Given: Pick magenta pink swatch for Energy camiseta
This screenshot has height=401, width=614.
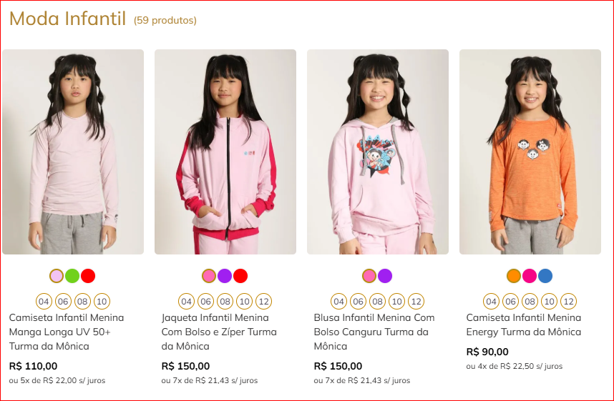Looking at the screenshot, I should 530,276.
